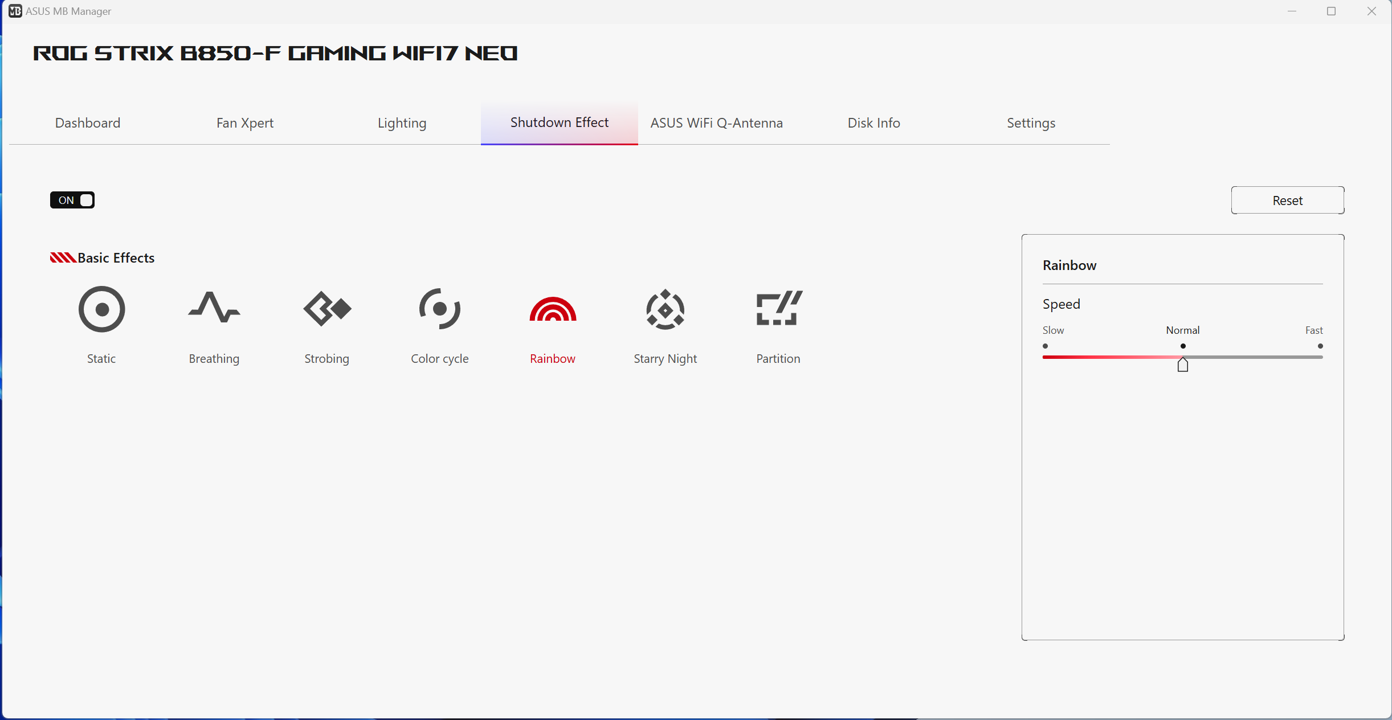Select the Breathing effect icon

coord(214,308)
